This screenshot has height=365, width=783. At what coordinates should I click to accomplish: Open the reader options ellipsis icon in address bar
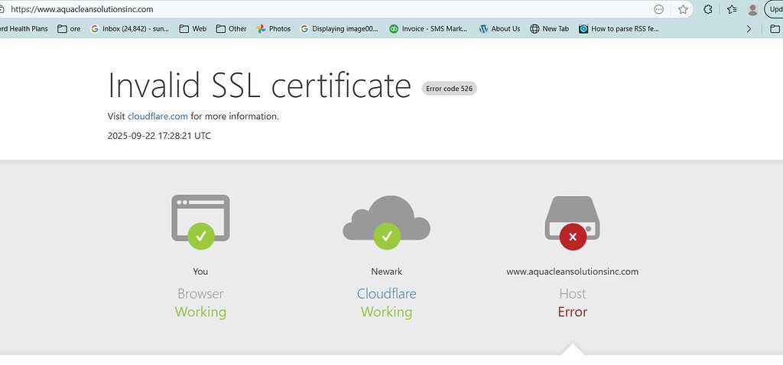click(x=658, y=9)
